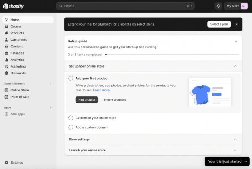Click the Shopify logo

point(13,6)
